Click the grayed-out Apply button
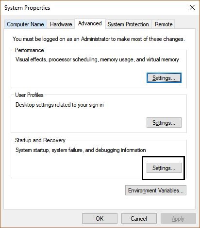The width and height of the screenshot is (200, 228). tap(178, 219)
